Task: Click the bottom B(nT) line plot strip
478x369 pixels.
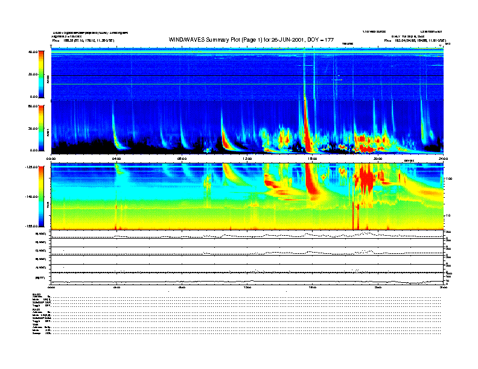Action: point(247,280)
